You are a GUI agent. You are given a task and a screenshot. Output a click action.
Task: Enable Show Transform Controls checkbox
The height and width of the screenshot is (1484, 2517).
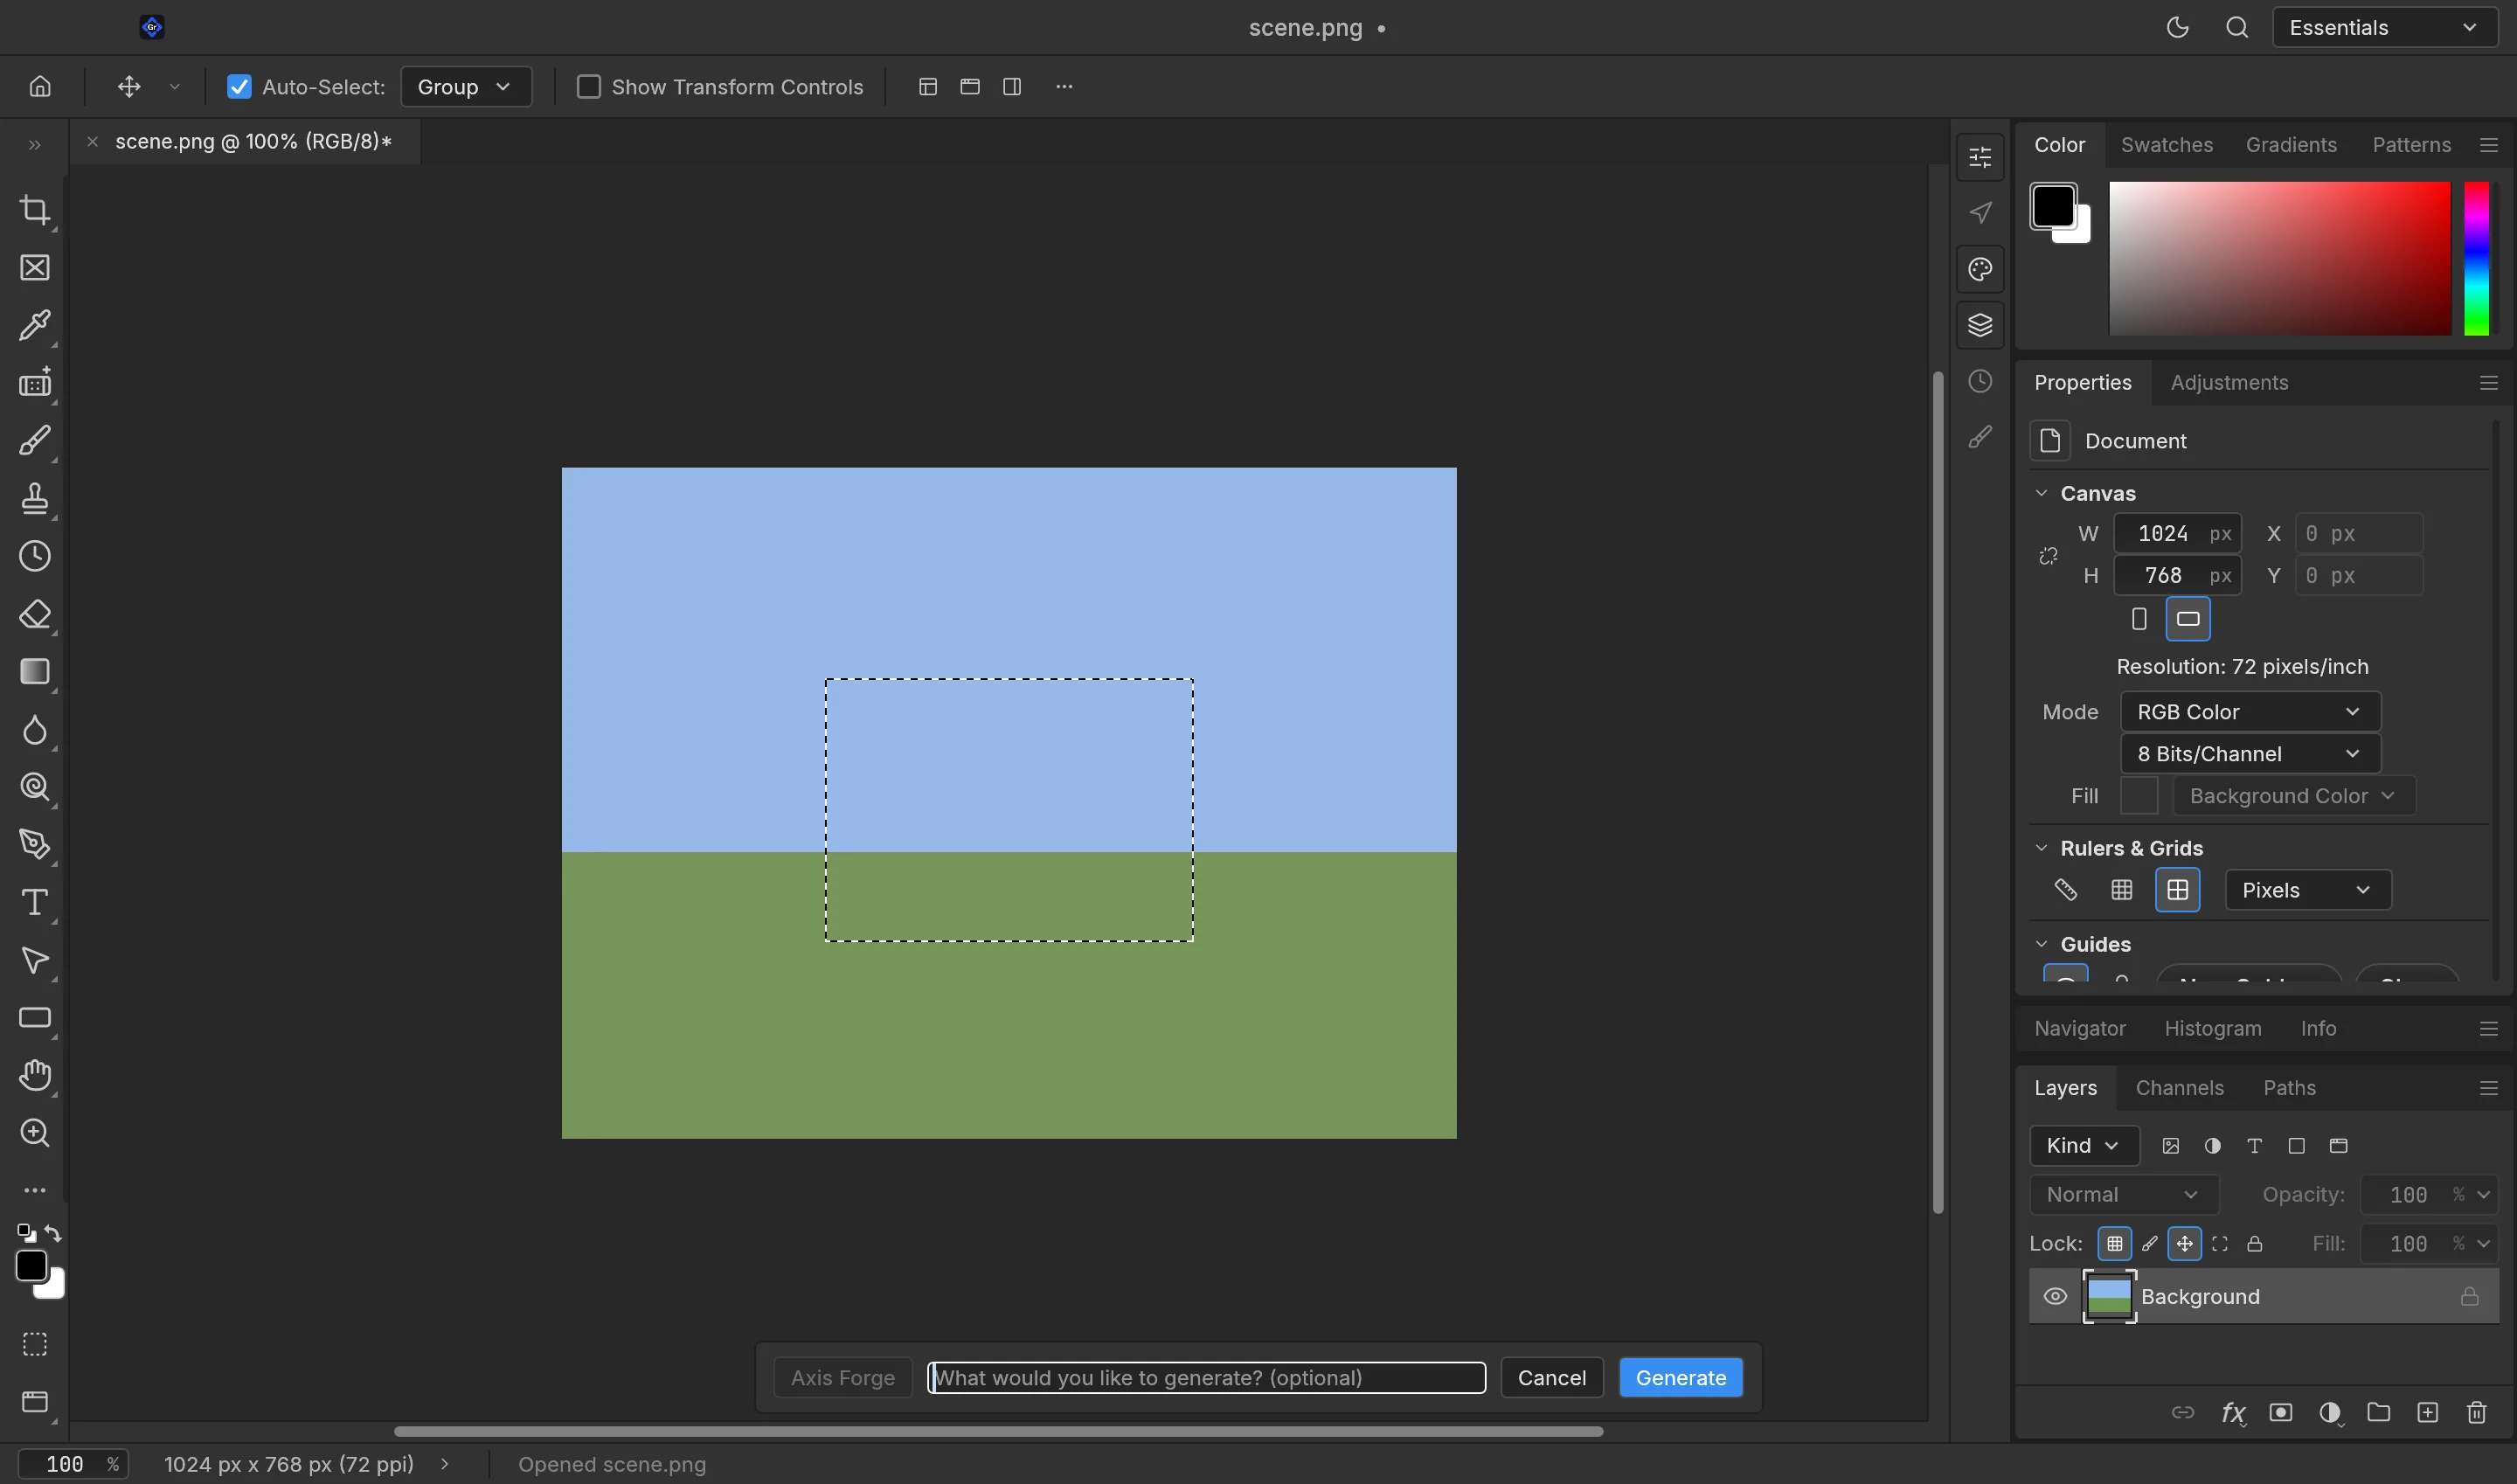pos(589,87)
